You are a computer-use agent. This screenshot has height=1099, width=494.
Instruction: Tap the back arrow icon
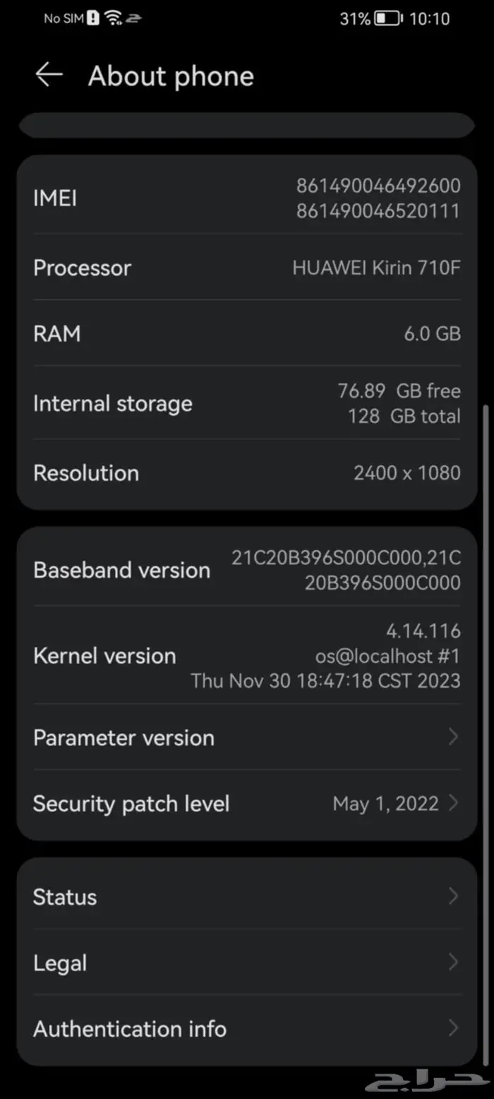49,75
